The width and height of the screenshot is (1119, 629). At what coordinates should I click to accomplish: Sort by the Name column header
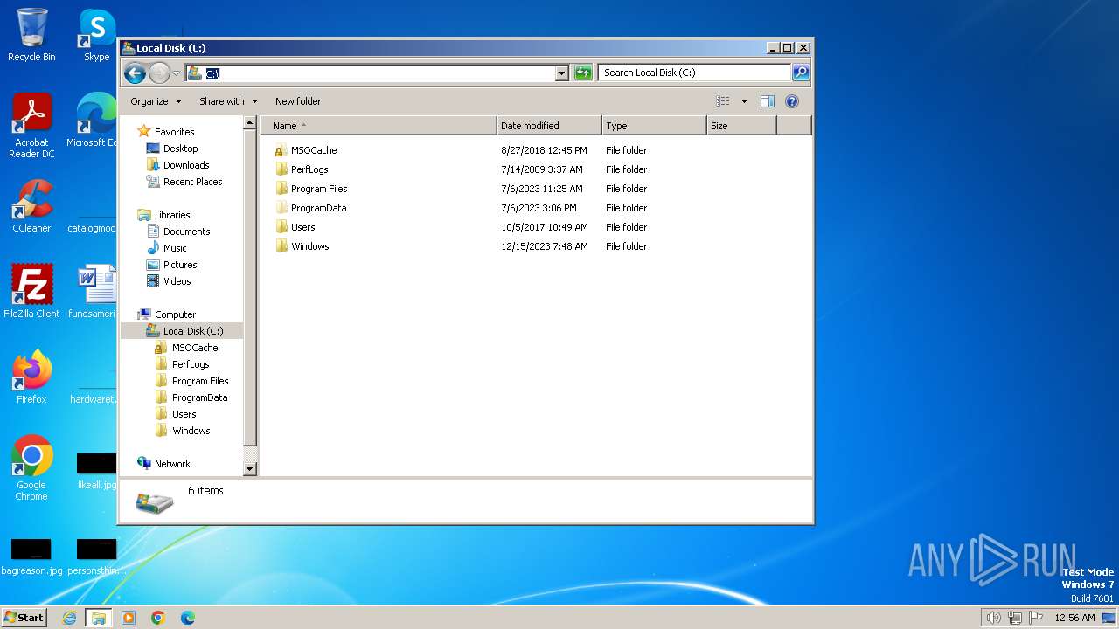coord(379,126)
